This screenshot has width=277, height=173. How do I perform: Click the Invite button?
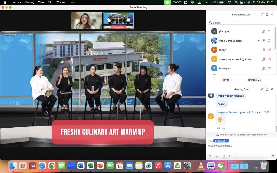[x=226, y=80]
